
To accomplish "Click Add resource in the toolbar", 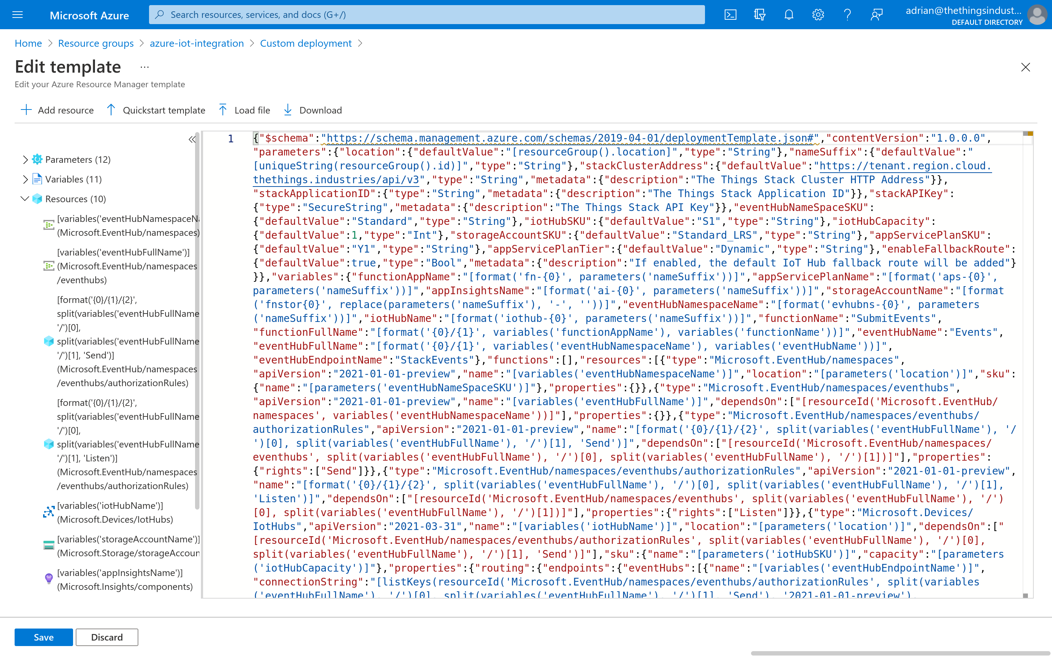I will tap(57, 110).
